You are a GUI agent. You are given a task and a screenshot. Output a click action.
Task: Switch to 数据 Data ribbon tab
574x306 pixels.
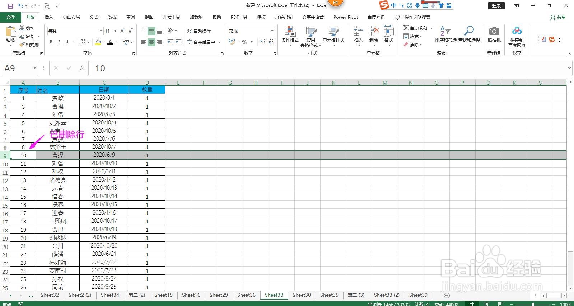coord(112,17)
